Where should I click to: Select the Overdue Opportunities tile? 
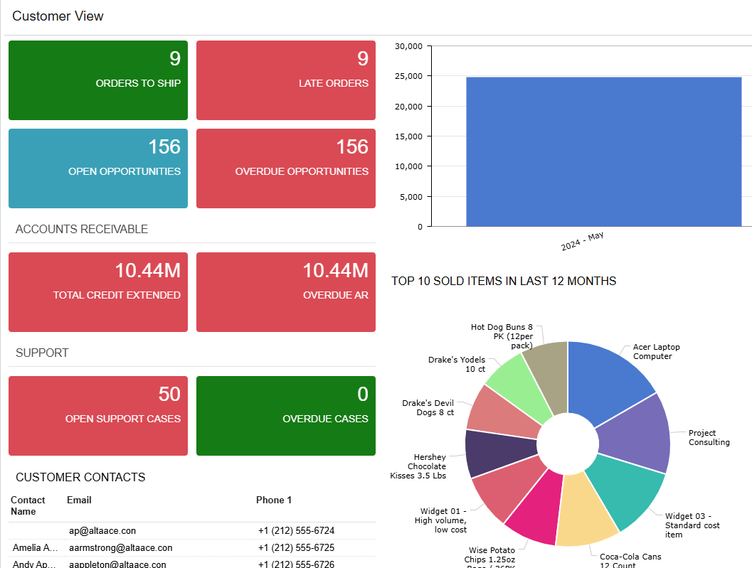(285, 168)
